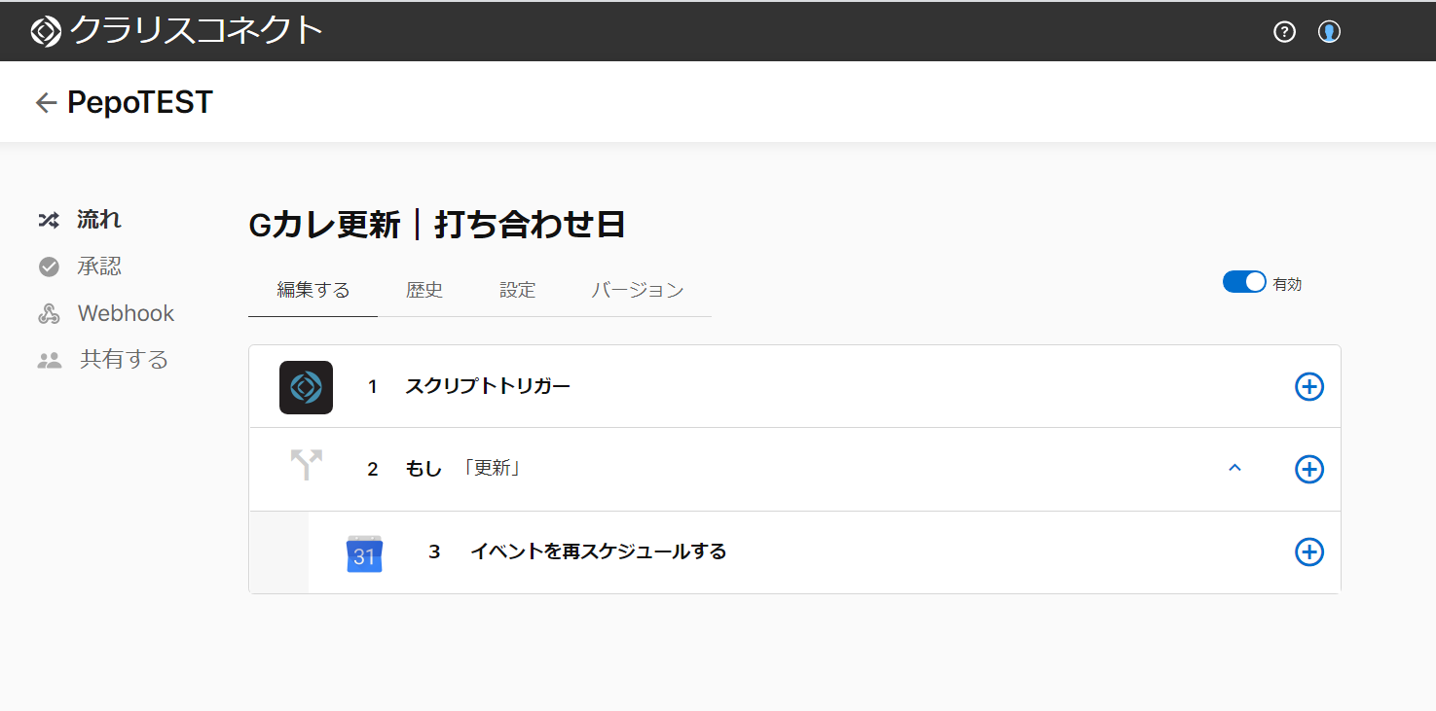Go back using the arrow beside PepoTEST
The image size is (1436, 711).
46,103
